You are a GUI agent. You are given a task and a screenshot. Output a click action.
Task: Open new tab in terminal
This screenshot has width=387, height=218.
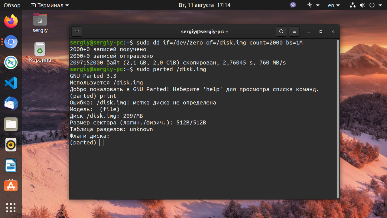(x=77, y=31)
